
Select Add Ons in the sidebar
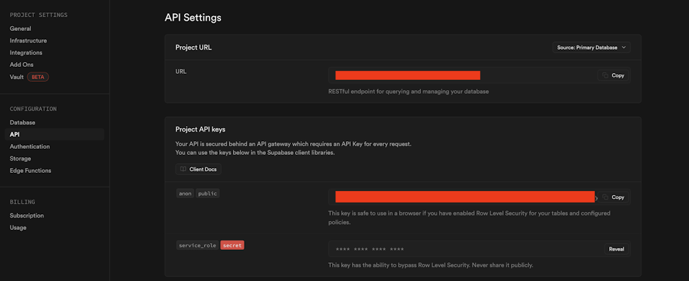tap(21, 64)
